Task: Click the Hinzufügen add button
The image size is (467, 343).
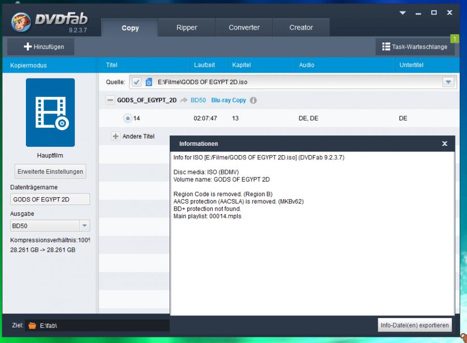Action: (x=41, y=47)
